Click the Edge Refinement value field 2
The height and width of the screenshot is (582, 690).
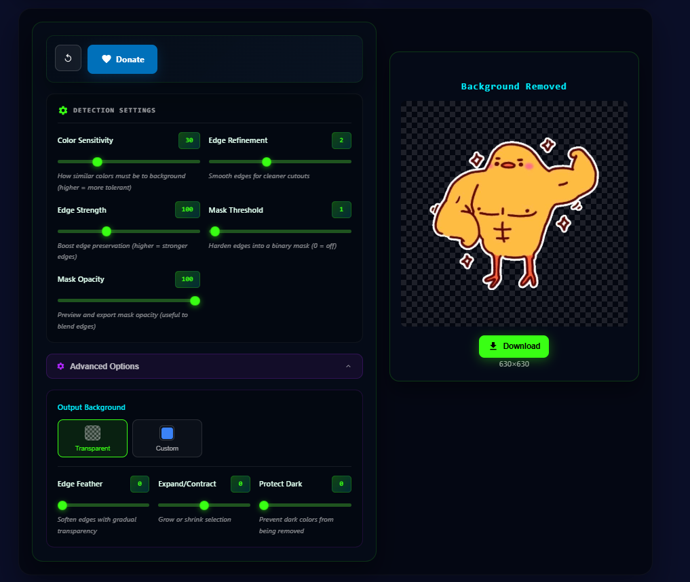point(341,141)
